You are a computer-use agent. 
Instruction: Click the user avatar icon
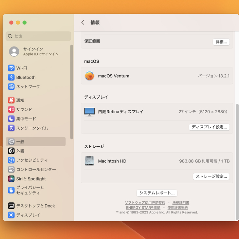14,51
